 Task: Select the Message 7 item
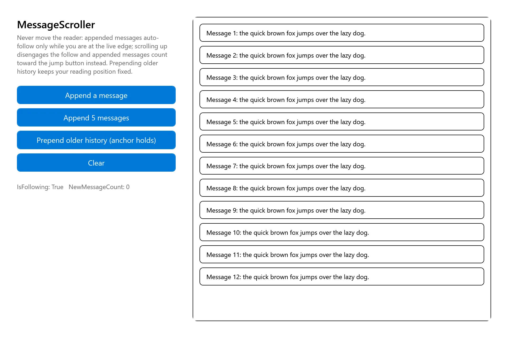tap(342, 166)
